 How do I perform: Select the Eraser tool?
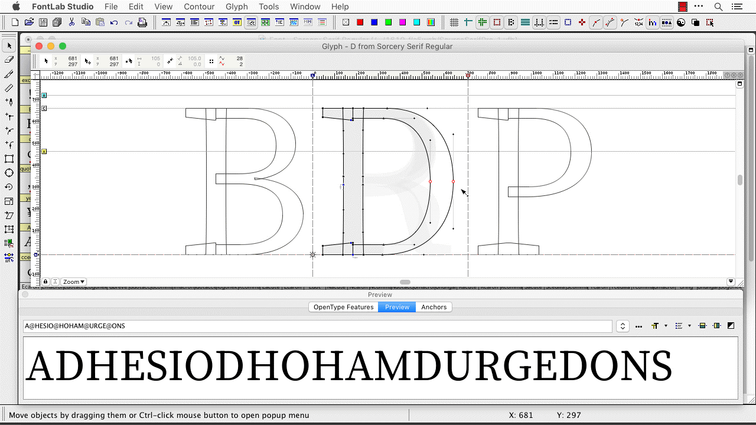point(8,59)
